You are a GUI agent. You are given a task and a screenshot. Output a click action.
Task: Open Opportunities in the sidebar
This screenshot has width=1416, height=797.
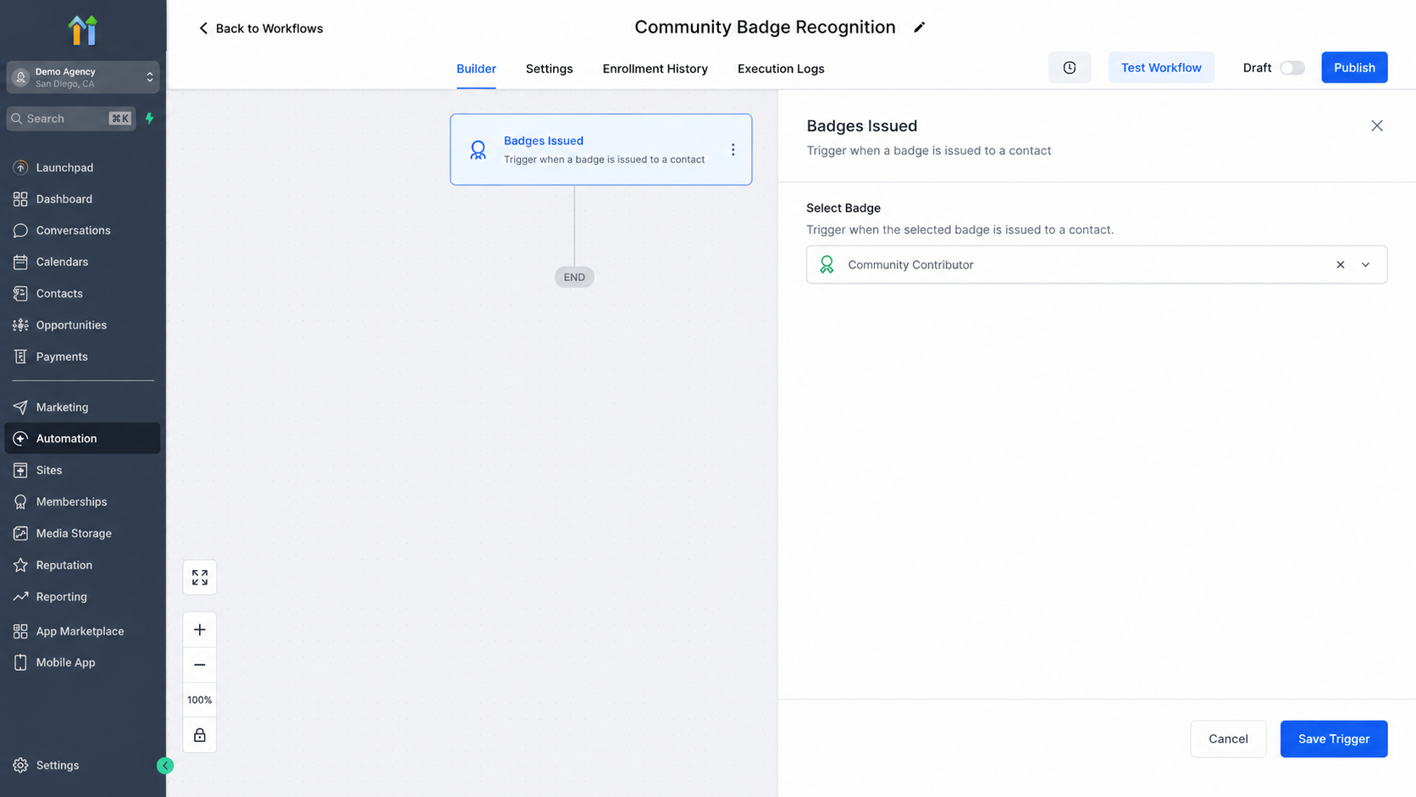pyautogui.click(x=82, y=325)
